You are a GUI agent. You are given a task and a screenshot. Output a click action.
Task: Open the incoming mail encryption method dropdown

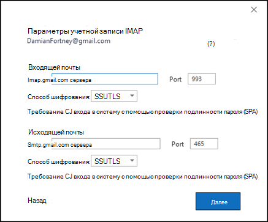pyautogui.click(x=114, y=96)
